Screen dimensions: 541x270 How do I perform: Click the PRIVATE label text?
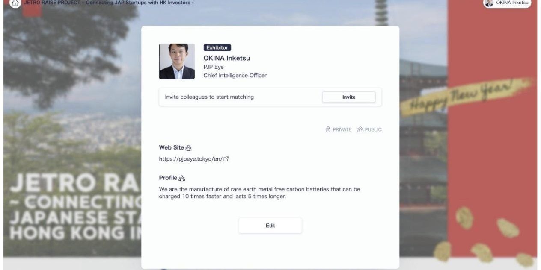(x=342, y=129)
